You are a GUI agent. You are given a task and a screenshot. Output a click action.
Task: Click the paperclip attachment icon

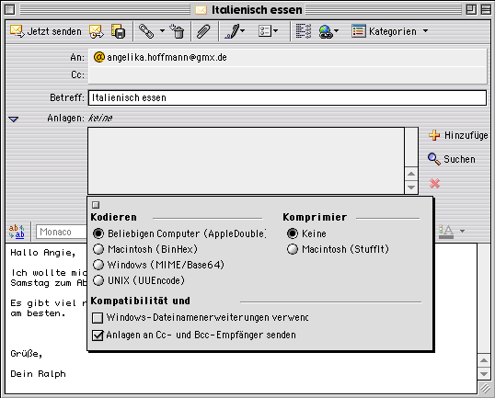click(203, 31)
